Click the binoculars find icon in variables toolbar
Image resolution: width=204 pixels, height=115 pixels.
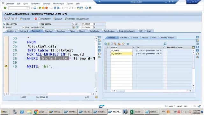click(119, 44)
